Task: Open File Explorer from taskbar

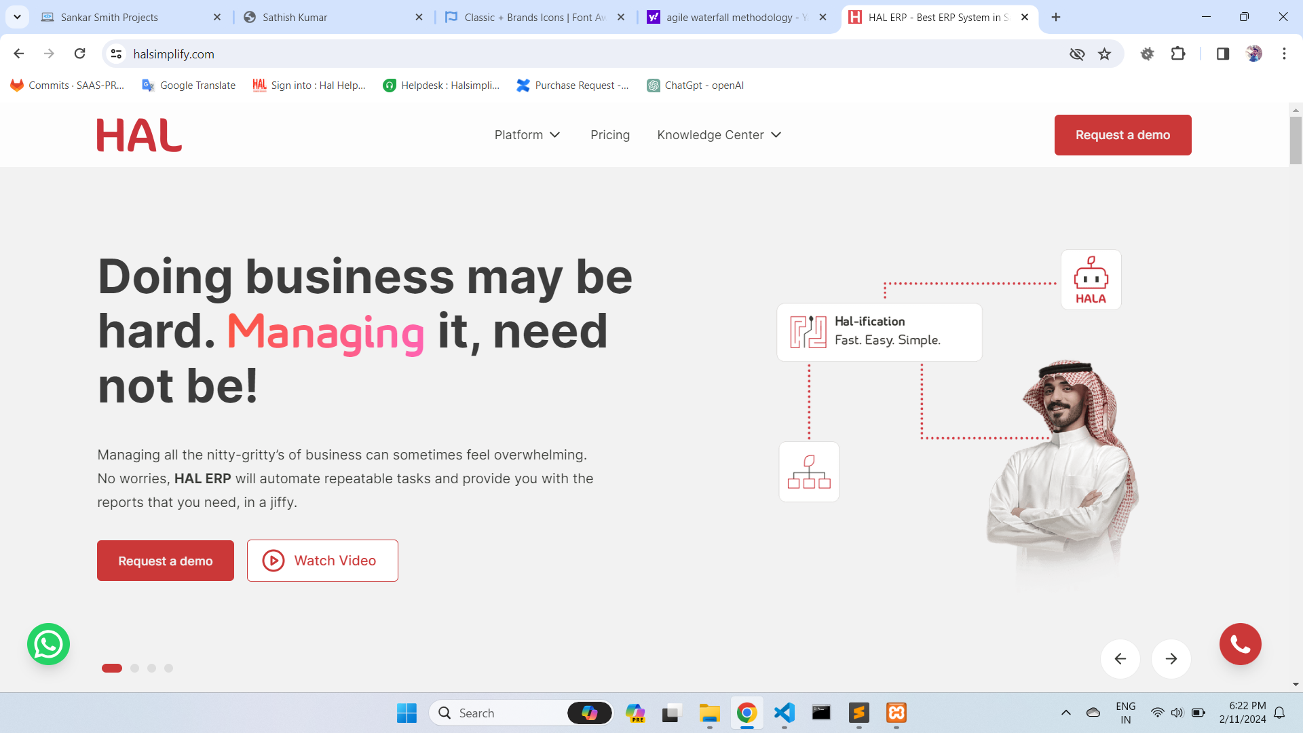Action: pos(710,713)
